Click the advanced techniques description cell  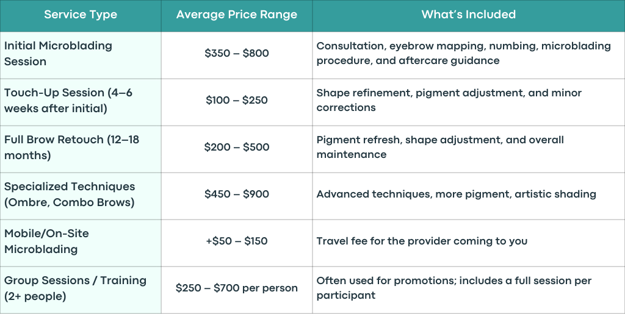[469, 196]
